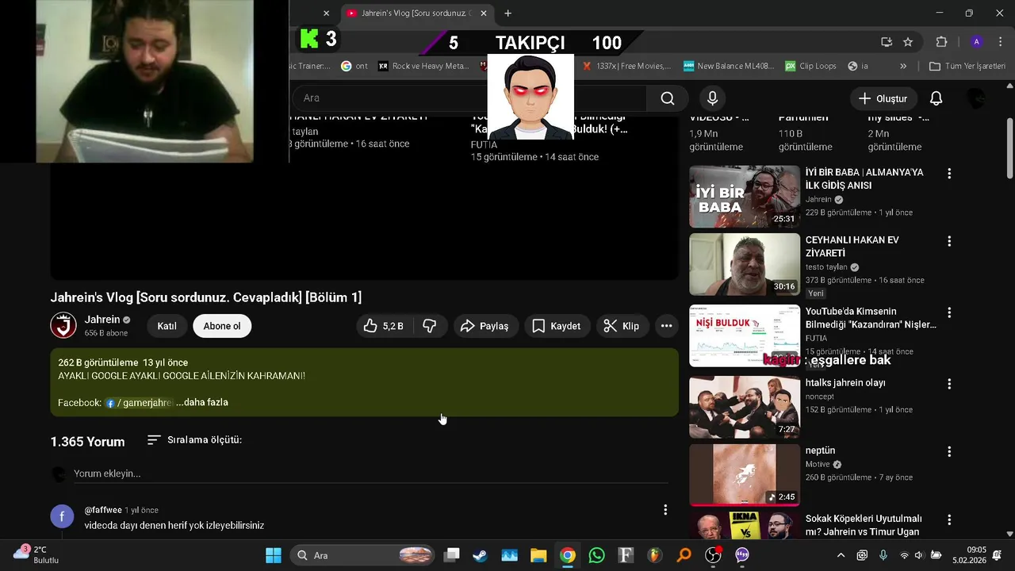Save the video with Kaydet
Image resolution: width=1015 pixels, height=571 pixels.
[x=556, y=326]
